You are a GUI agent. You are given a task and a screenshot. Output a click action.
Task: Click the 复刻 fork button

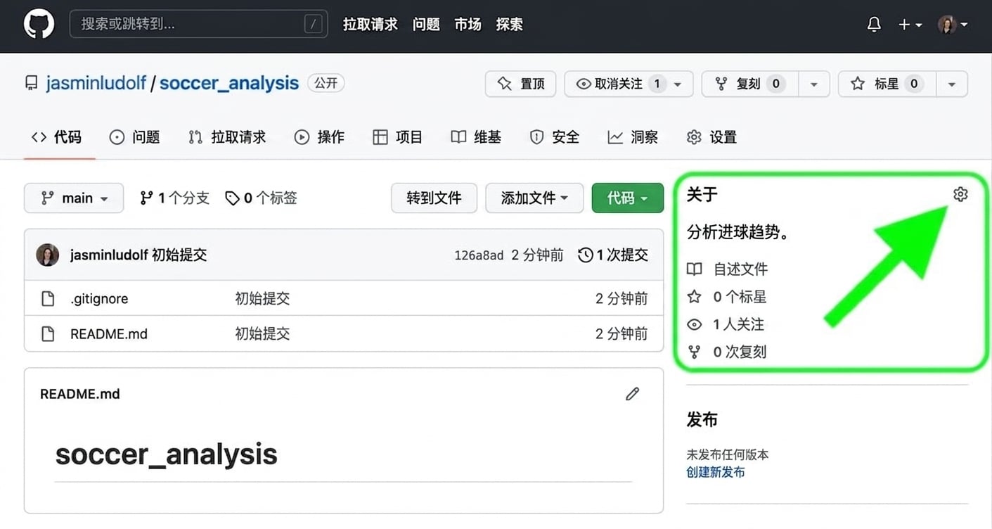(x=750, y=84)
